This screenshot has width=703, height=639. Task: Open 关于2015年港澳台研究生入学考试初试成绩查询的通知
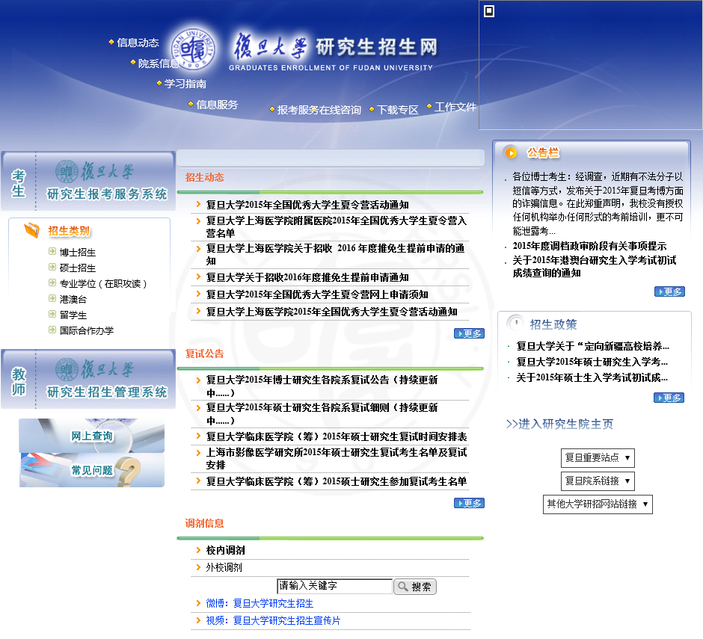(x=595, y=266)
